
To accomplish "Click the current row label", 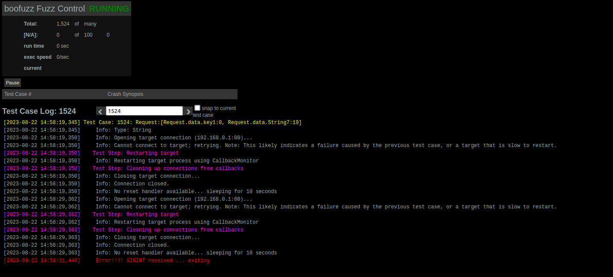I will click(x=33, y=68).
